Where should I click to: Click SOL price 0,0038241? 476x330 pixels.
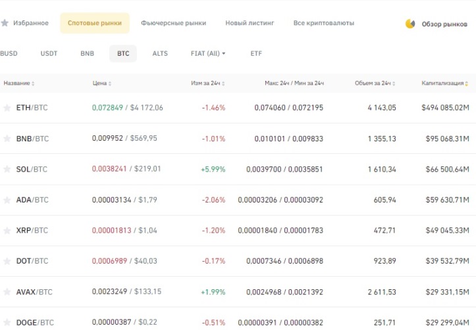coord(109,169)
